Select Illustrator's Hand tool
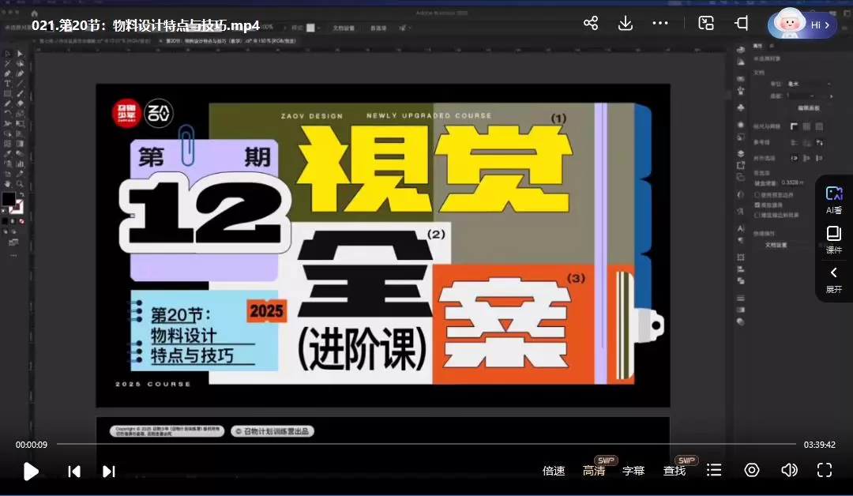Screen dimensions: 853x496 click(x=8, y=184)
